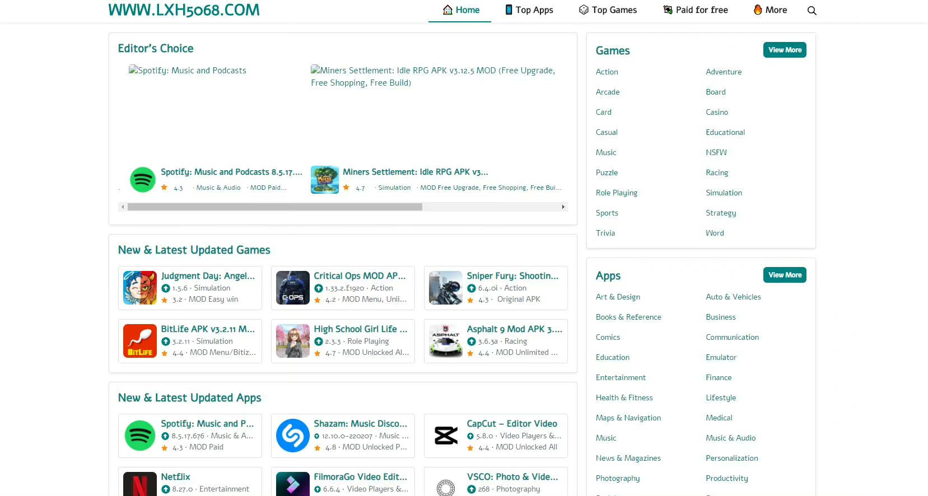Open the Top Games menu
Screen dimensions: 928x496
click(608, 10)
